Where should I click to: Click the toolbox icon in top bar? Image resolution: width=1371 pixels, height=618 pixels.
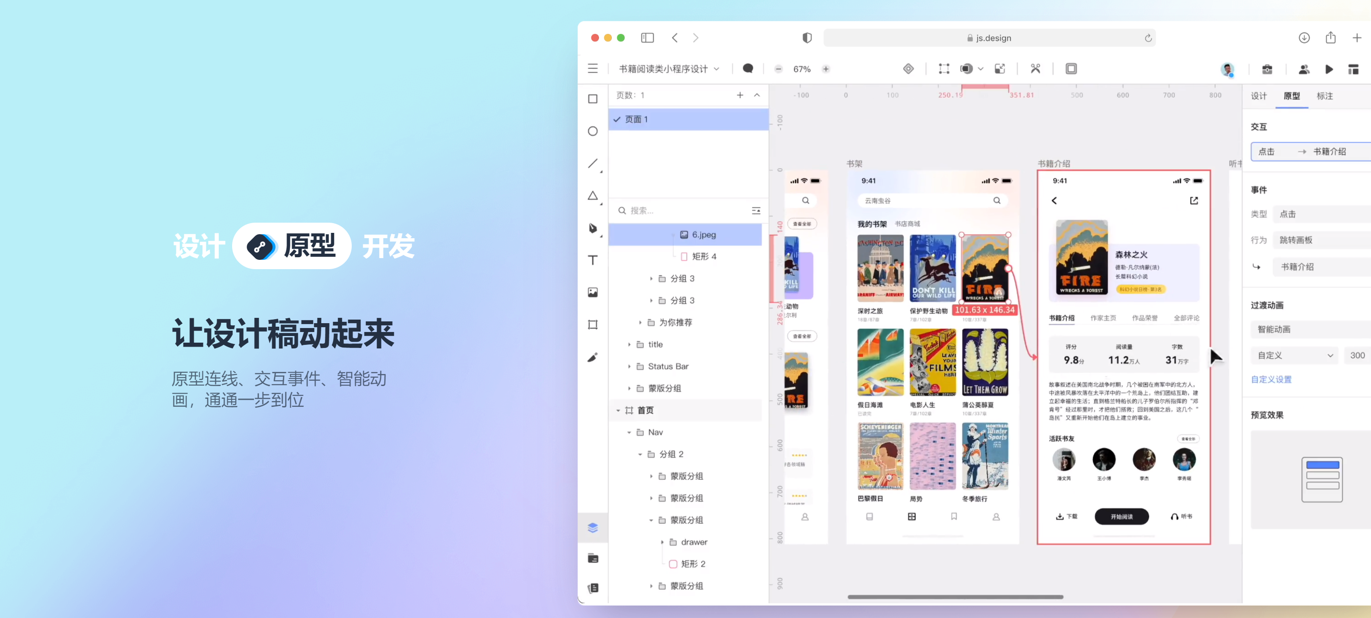click(1267, 69)
